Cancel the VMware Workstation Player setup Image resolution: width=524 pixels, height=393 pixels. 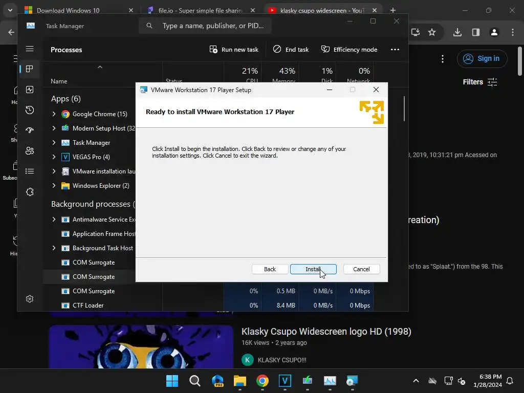(x=361, y=269)
